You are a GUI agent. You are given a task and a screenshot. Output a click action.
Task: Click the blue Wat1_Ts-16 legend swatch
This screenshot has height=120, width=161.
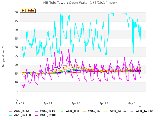[36, 111]
